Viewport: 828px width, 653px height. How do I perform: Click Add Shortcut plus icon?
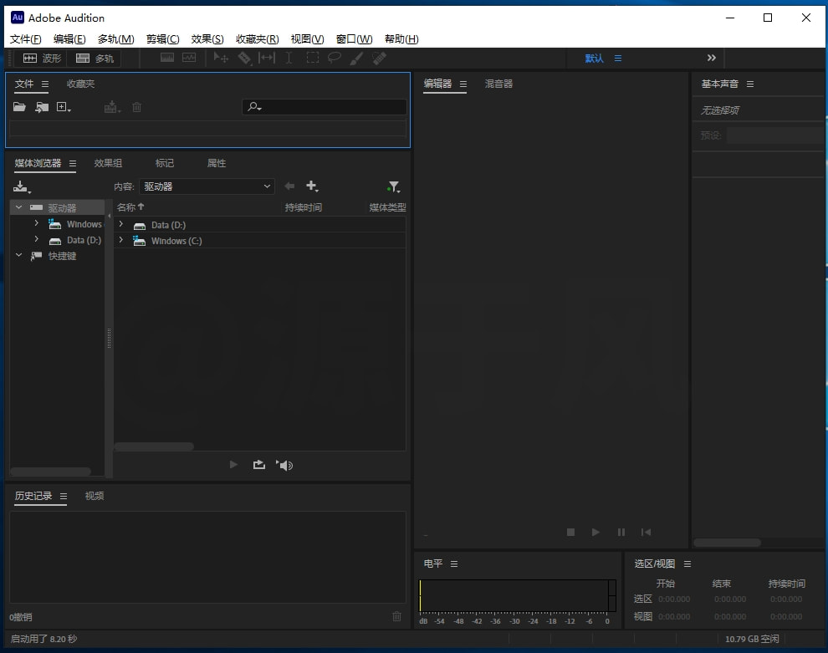[x=312, y=186]
